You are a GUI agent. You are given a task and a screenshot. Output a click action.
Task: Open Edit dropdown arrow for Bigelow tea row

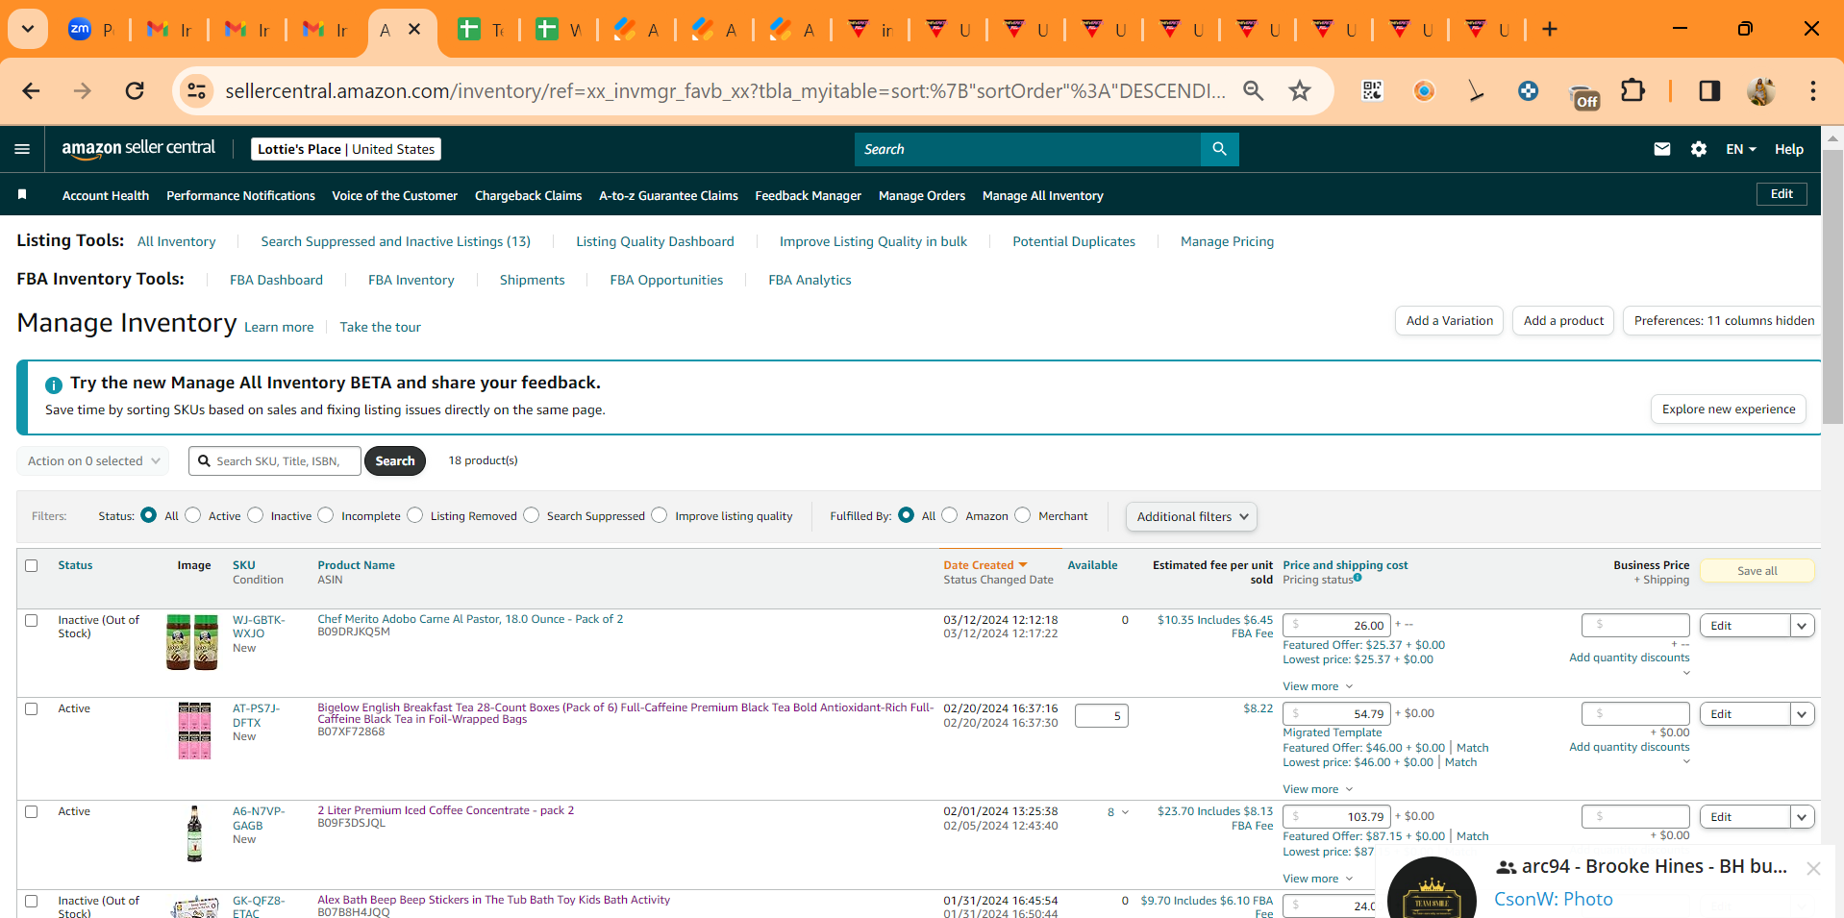pos(1802,714)
